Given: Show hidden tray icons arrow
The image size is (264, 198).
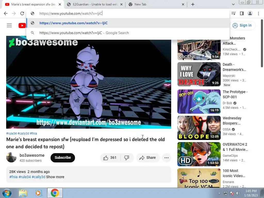Looking at the screenshot, I should pos(219,193).
